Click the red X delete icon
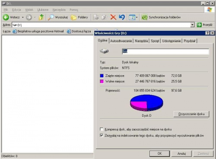This screenshot has height=159, width=216. 113,17
